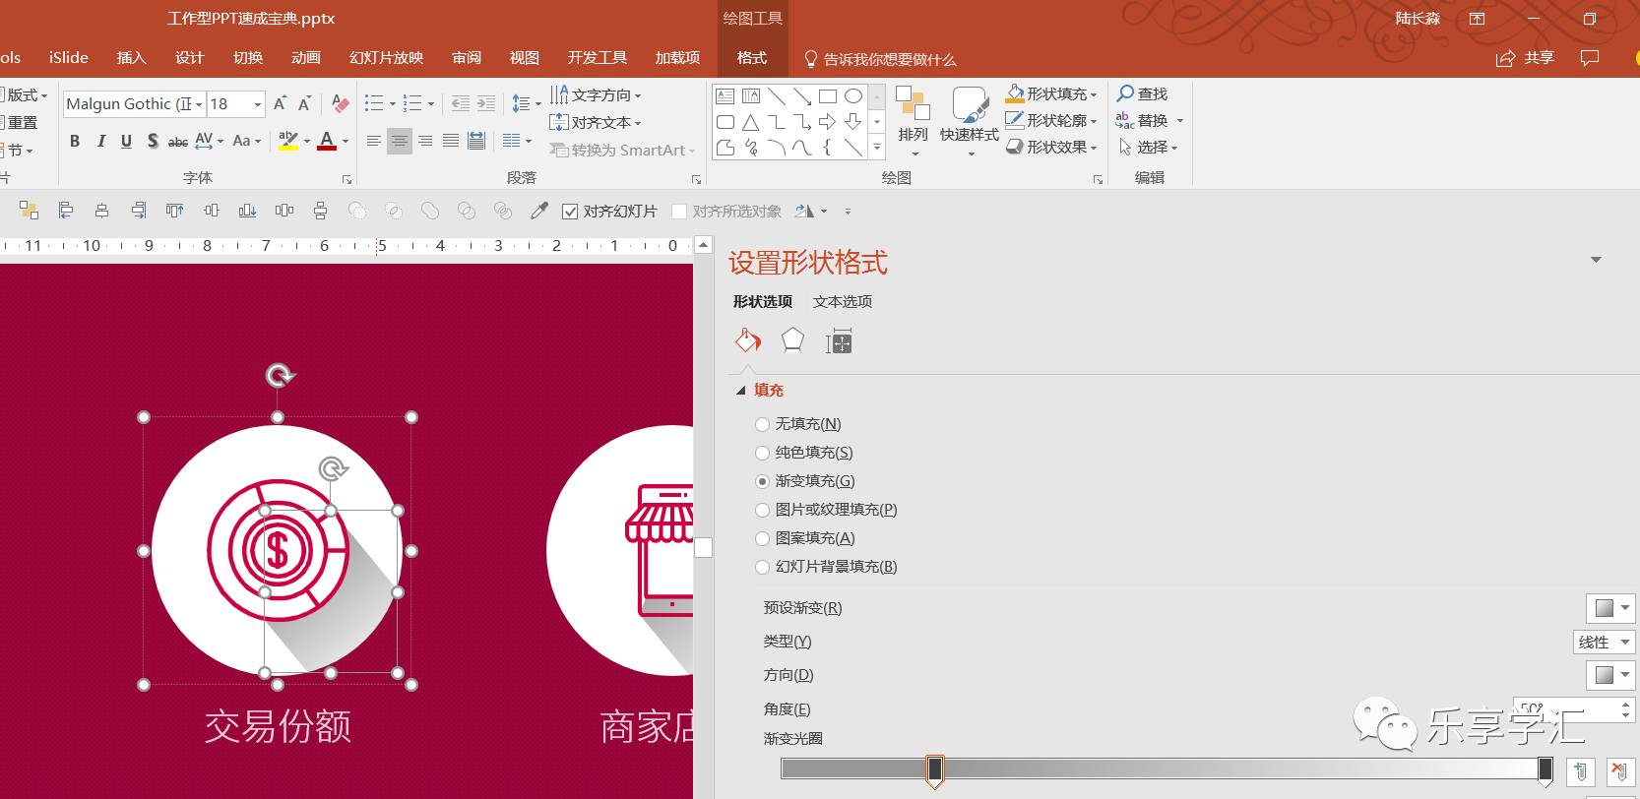Viewport: 1640px width, 799px height.
Task: Click the eyedropper tool in quick toolbar
Action: (538, 211)
